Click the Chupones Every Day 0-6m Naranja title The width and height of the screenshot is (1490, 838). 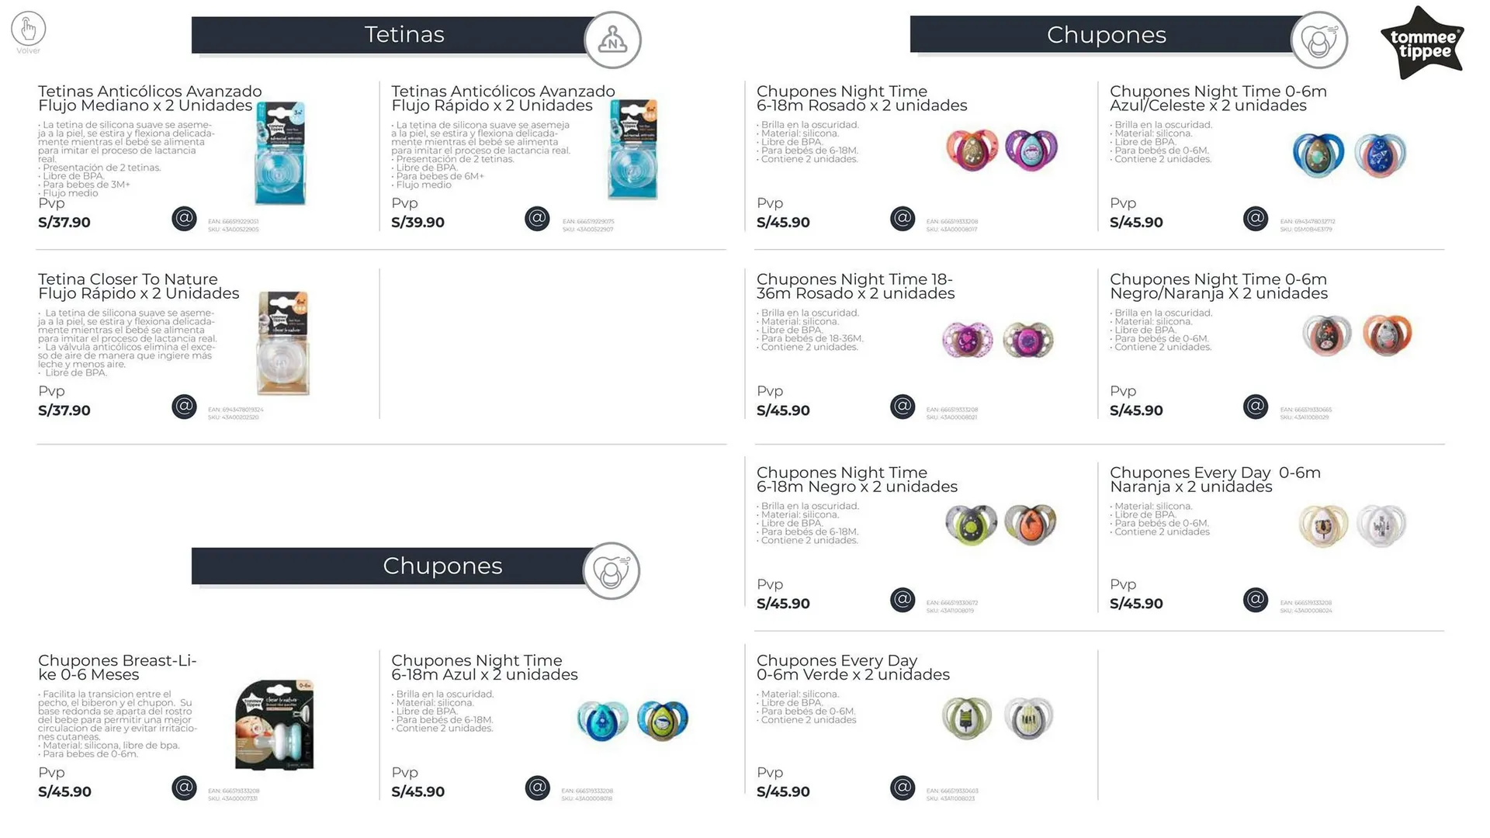[x=1215, y=480]
